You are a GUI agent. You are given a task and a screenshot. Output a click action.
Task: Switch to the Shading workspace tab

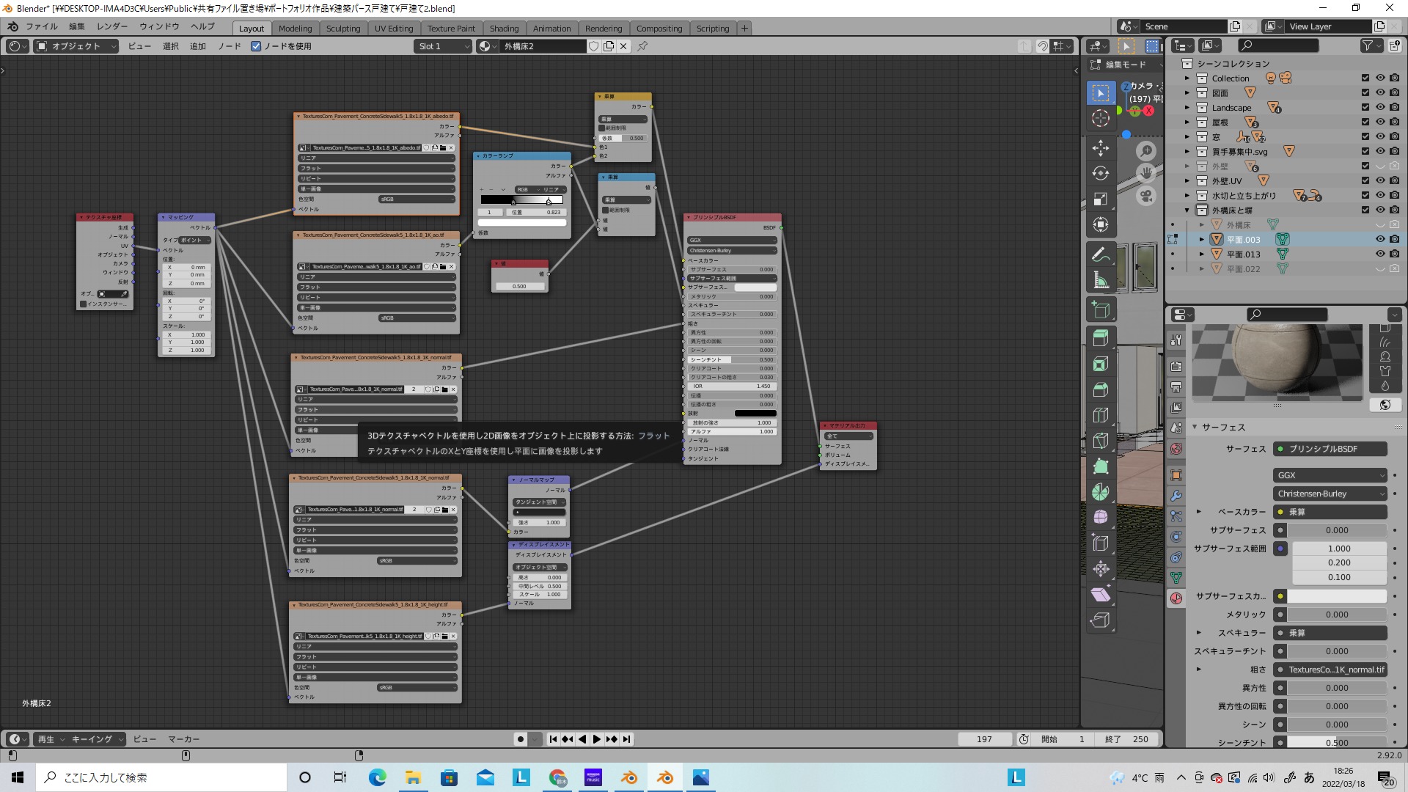click(504, 29)
